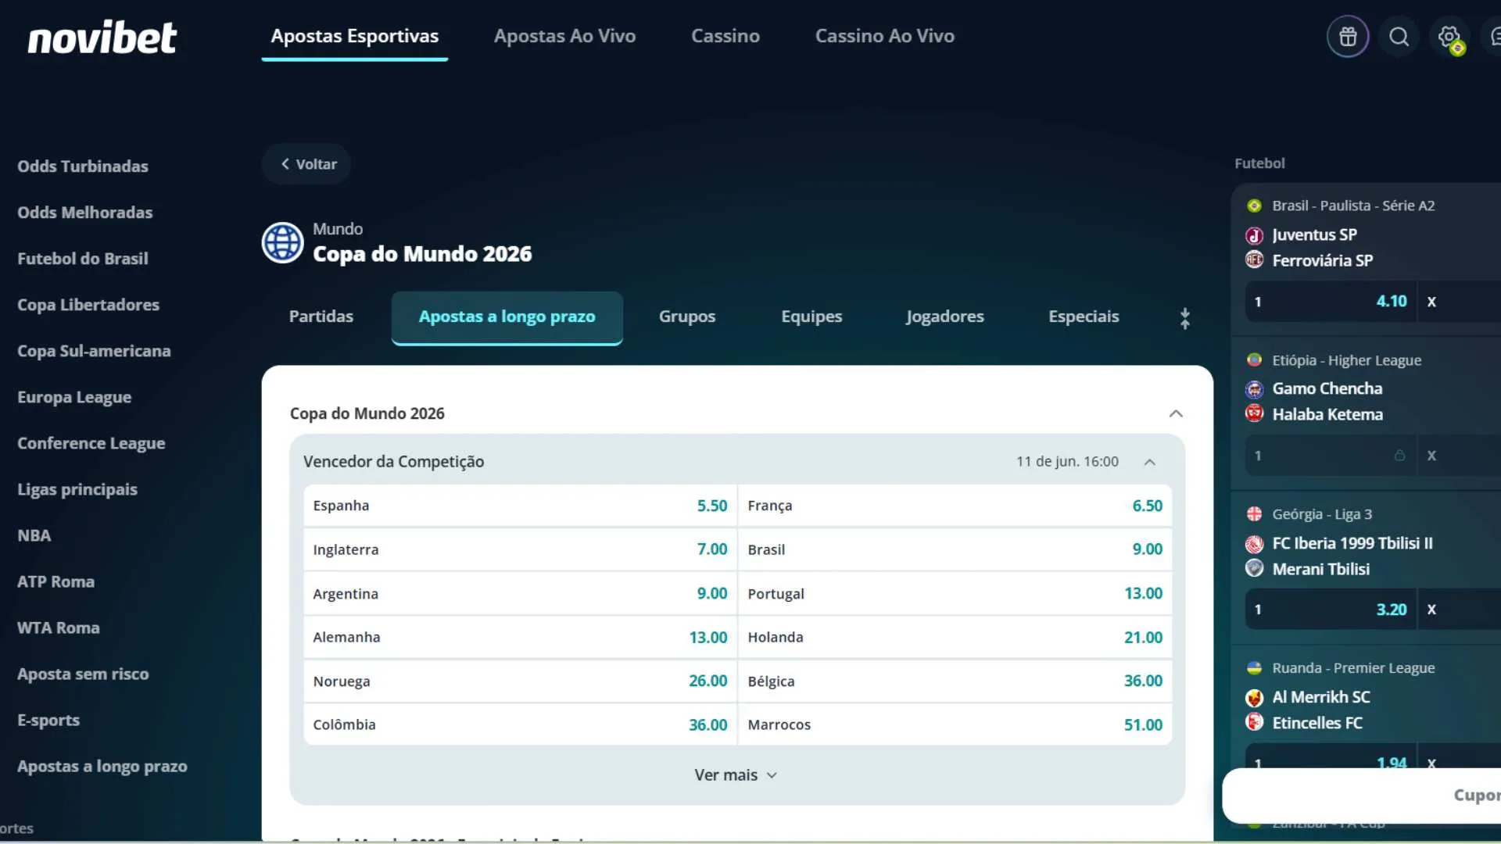Open Odds Melhoradas in sidebar

click(85, 213)
